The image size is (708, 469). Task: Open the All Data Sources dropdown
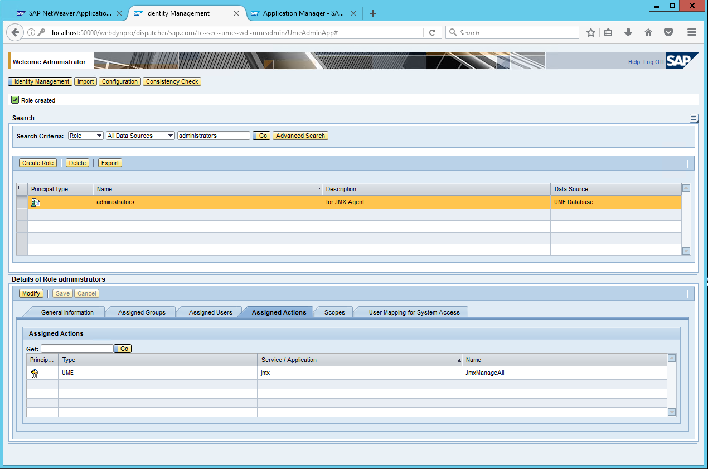coord(140,136)
